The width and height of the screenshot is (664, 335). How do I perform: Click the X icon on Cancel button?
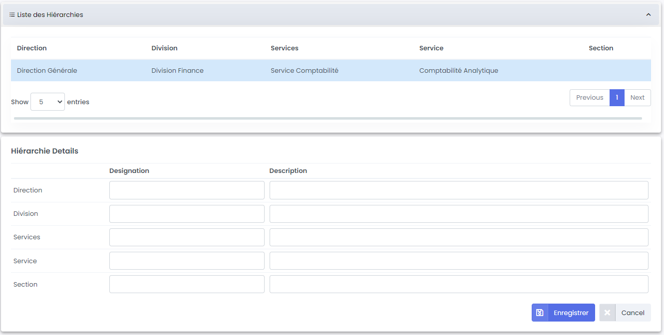607,313
